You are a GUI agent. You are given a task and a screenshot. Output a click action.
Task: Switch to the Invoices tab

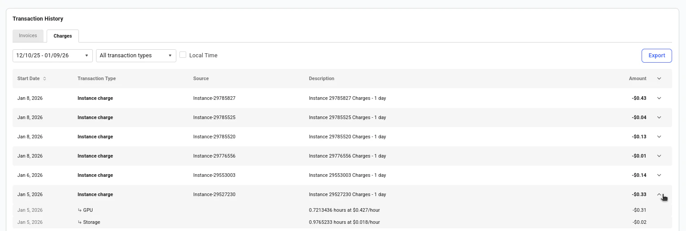[28, 36]
